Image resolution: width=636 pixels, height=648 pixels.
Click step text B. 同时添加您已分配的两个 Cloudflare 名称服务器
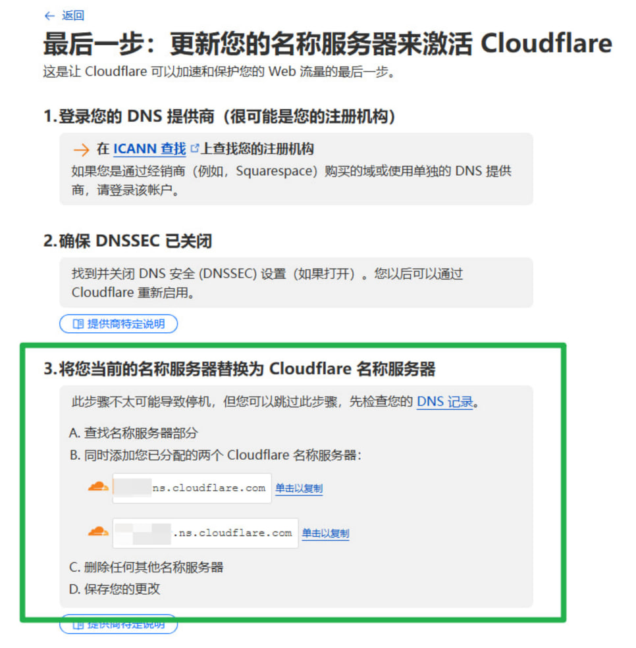(x=215, y=455)
